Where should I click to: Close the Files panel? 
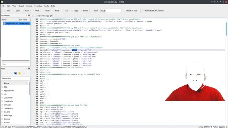tap(29, 69)
